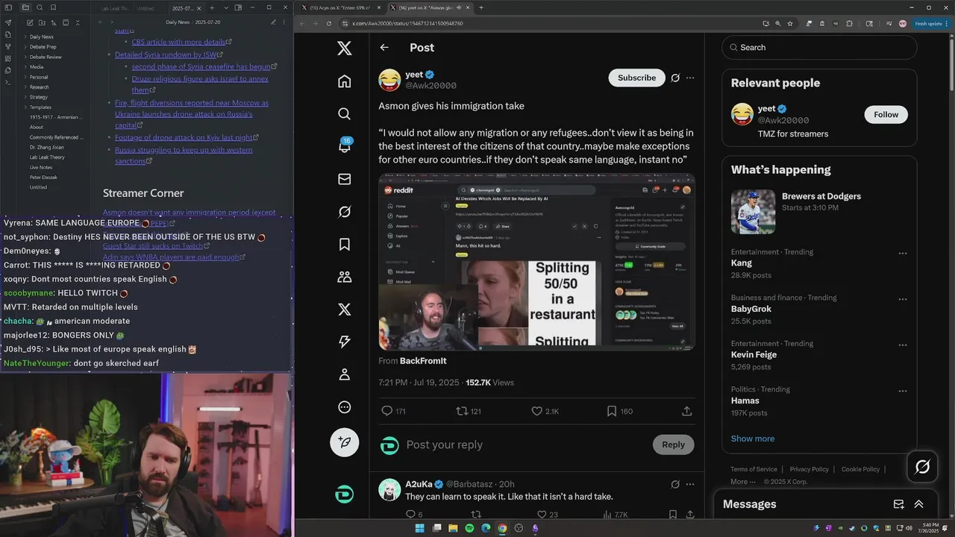Open Explore search icon in X sidebar

(344, 113)
